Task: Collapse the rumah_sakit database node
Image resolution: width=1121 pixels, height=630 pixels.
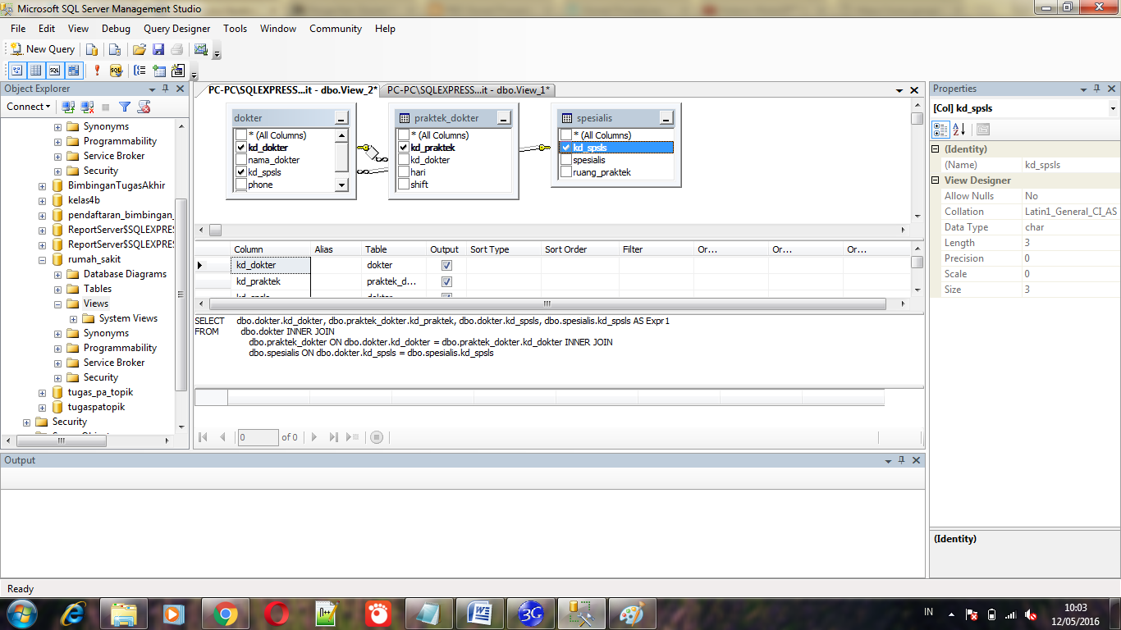Action: point(42,259)
